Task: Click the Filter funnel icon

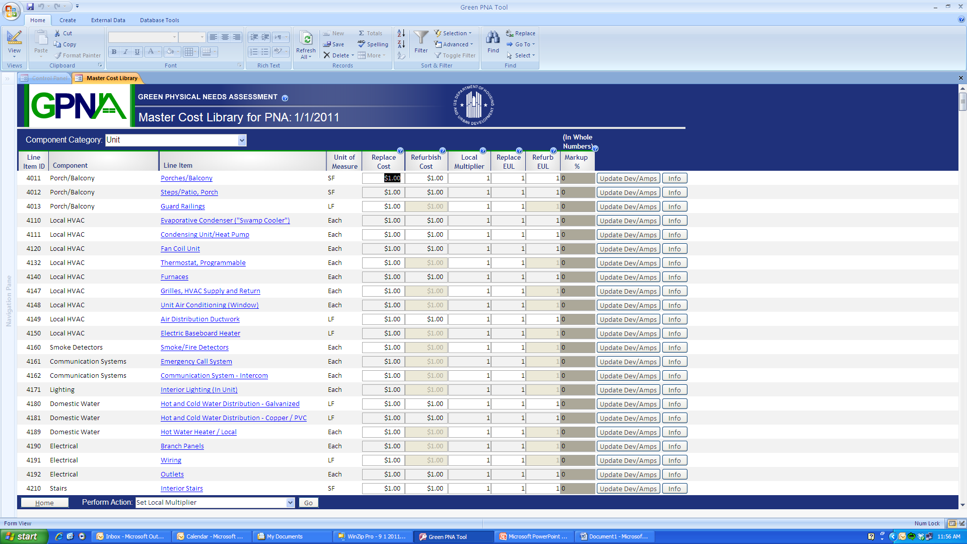Action: coord(421,38)
